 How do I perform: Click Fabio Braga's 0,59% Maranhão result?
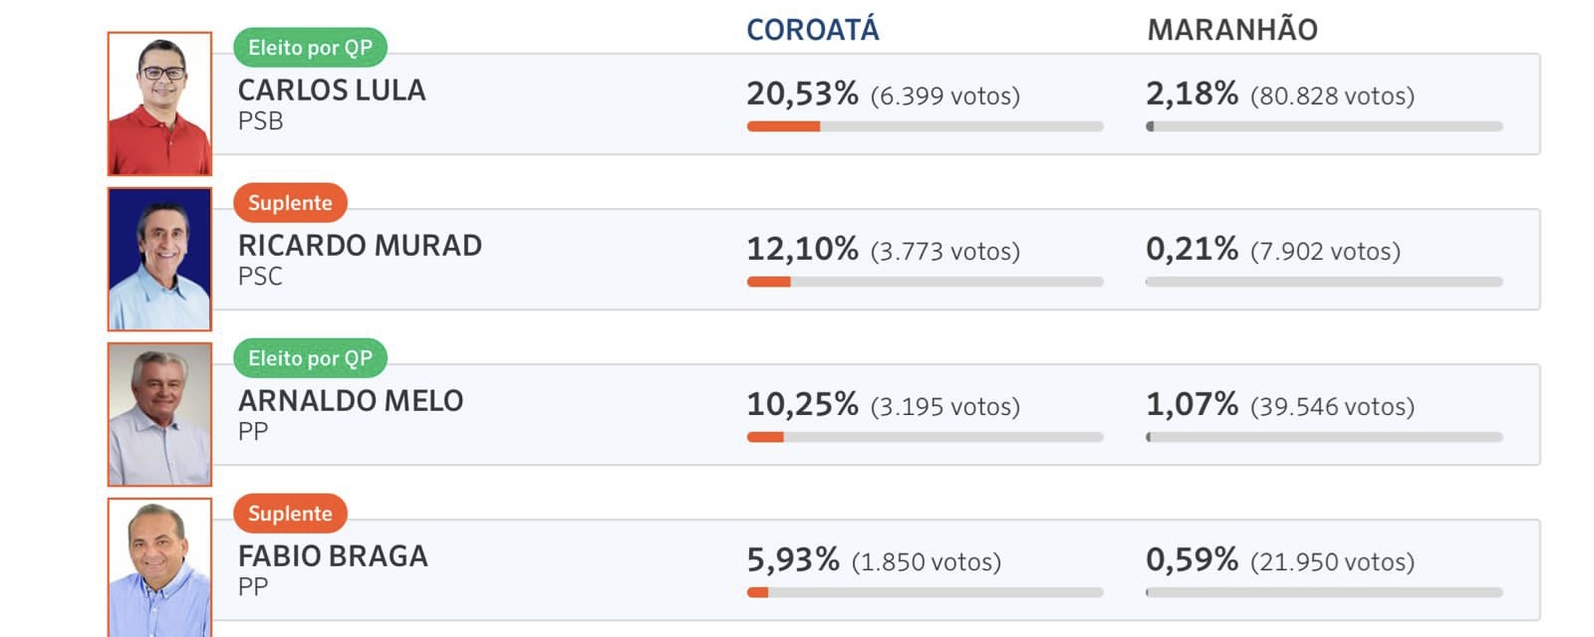pos(1192,559)
